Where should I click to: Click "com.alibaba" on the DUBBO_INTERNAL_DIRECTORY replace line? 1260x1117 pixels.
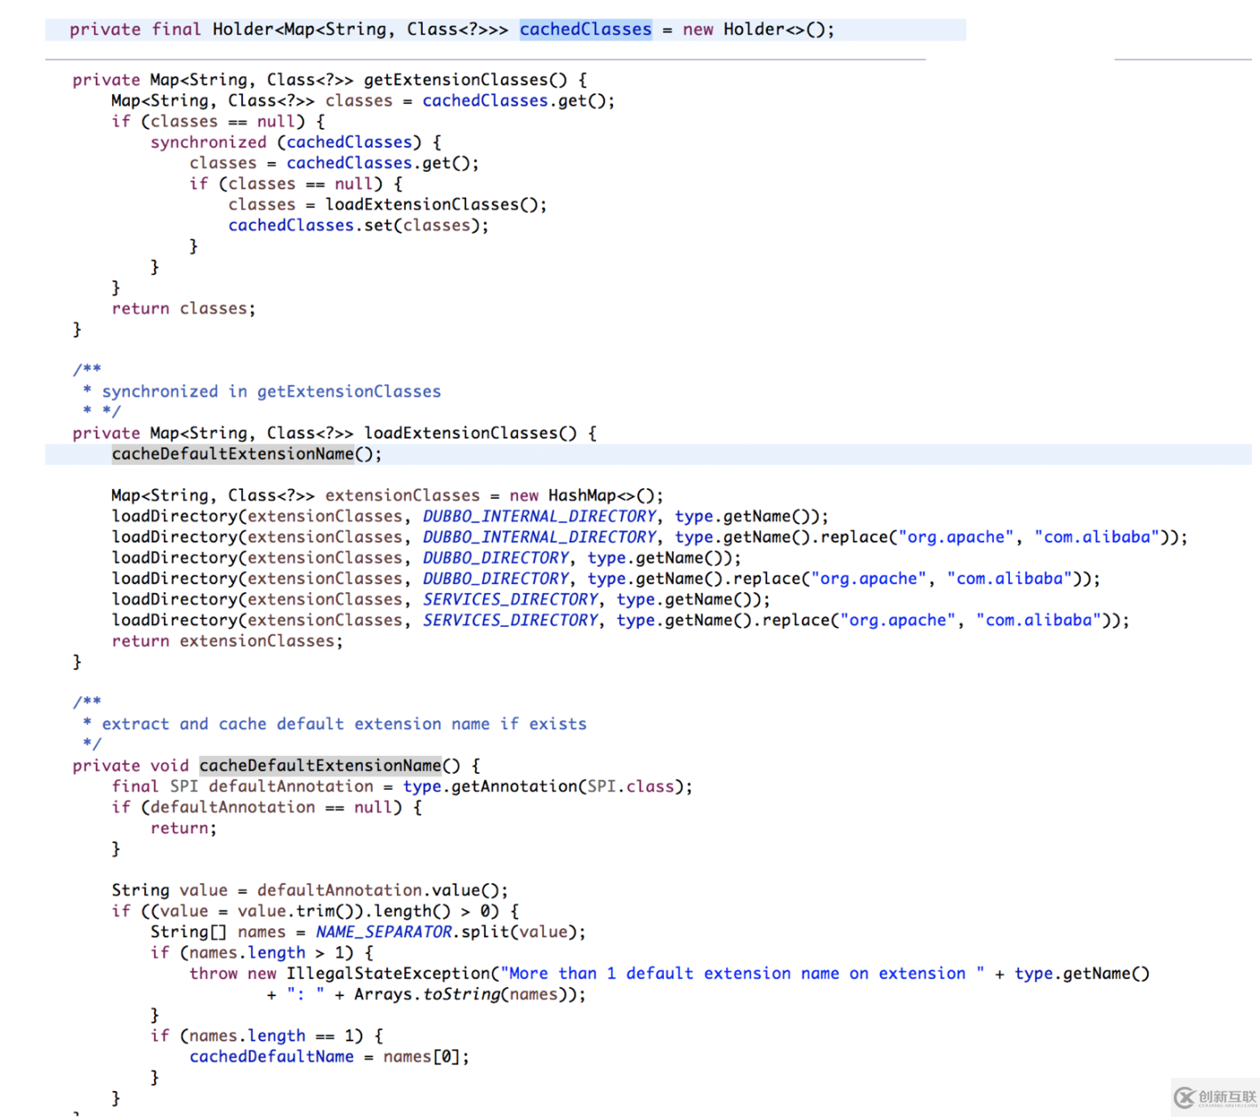pos(1097,537)
